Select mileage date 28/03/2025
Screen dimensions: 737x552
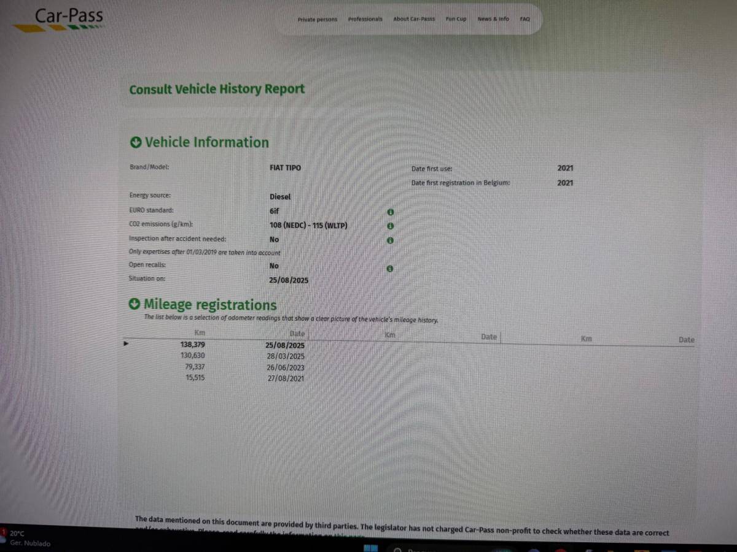(x=286, y=356)
